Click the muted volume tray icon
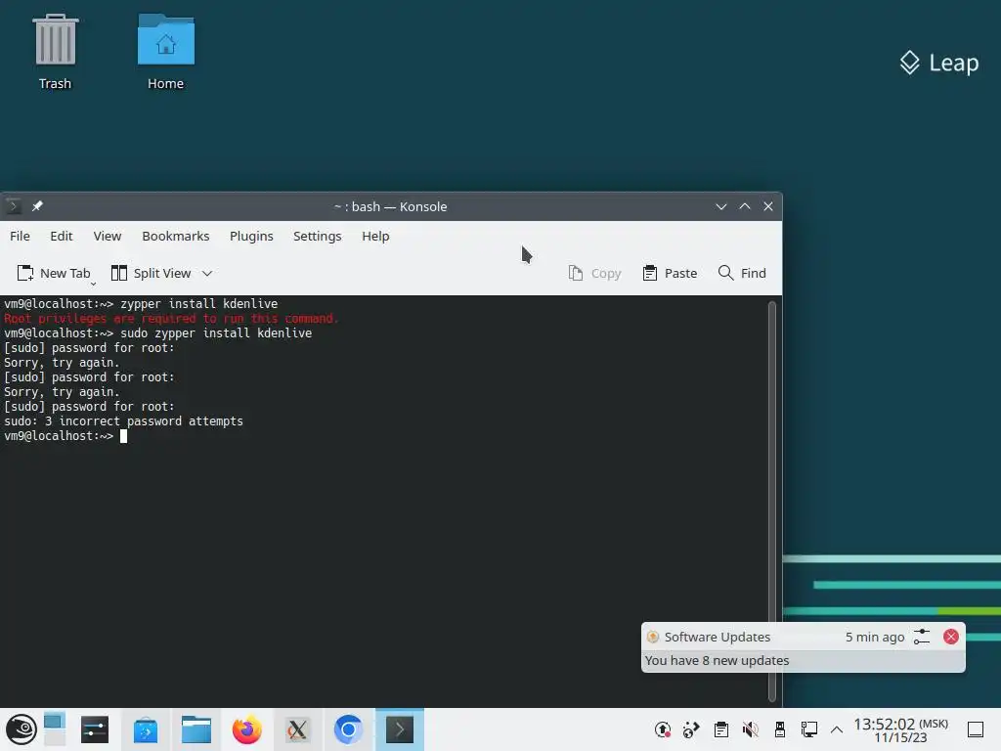1001x751 pixels. (751, 729)
